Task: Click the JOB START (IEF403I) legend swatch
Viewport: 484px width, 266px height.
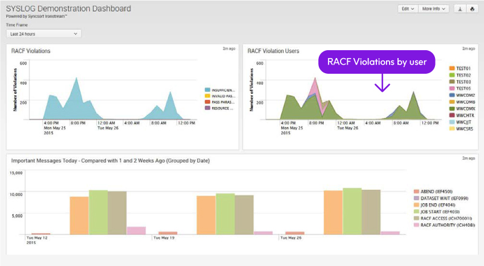Action: pyautogui.click(x=416, y=212)
